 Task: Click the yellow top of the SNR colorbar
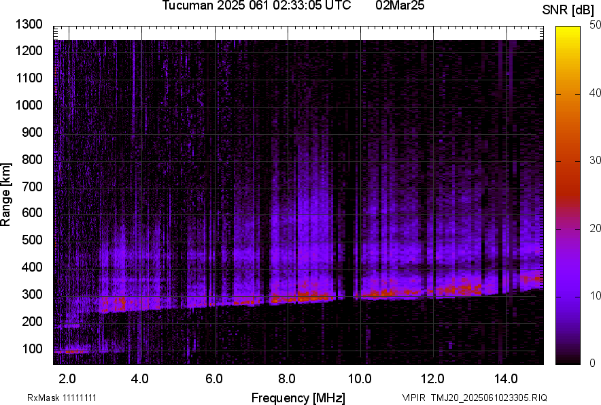coord(568,34)
